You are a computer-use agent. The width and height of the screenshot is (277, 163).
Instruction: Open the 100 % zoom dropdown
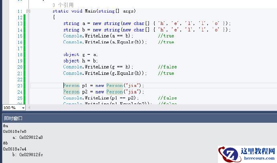[x=23, y=108]
